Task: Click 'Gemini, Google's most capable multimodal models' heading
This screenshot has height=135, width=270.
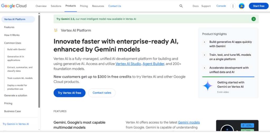Action: [79, 125]
